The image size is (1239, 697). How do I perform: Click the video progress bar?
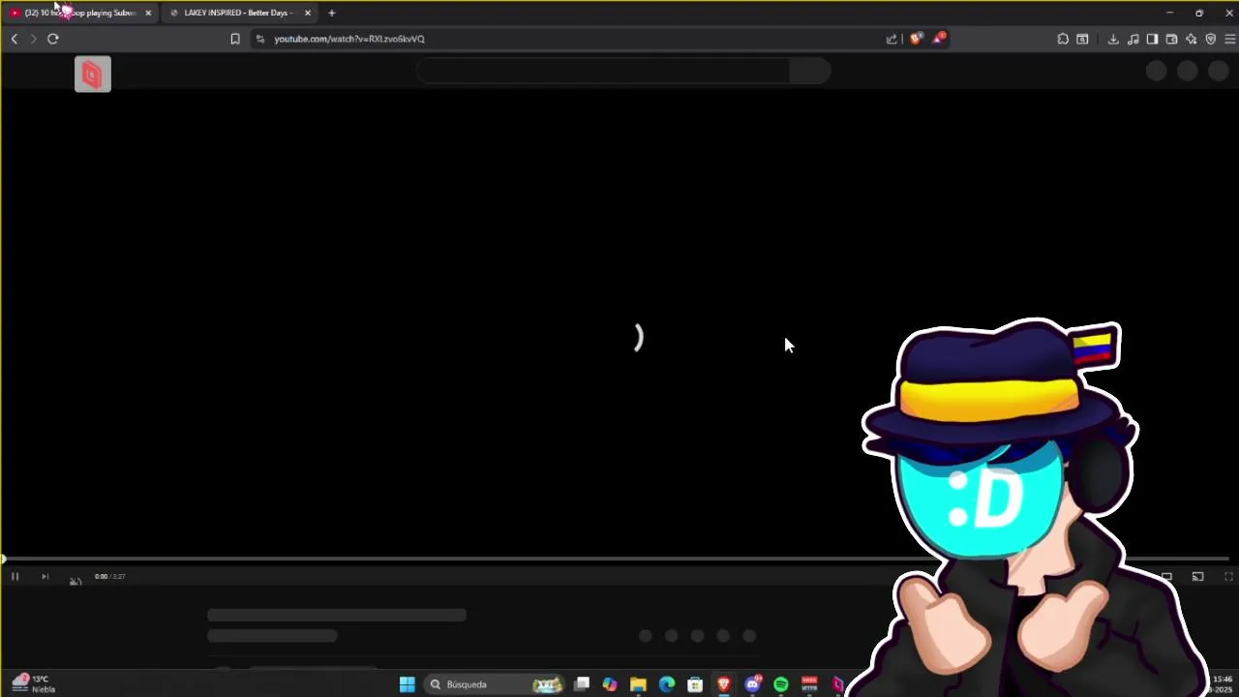[616, 559]
